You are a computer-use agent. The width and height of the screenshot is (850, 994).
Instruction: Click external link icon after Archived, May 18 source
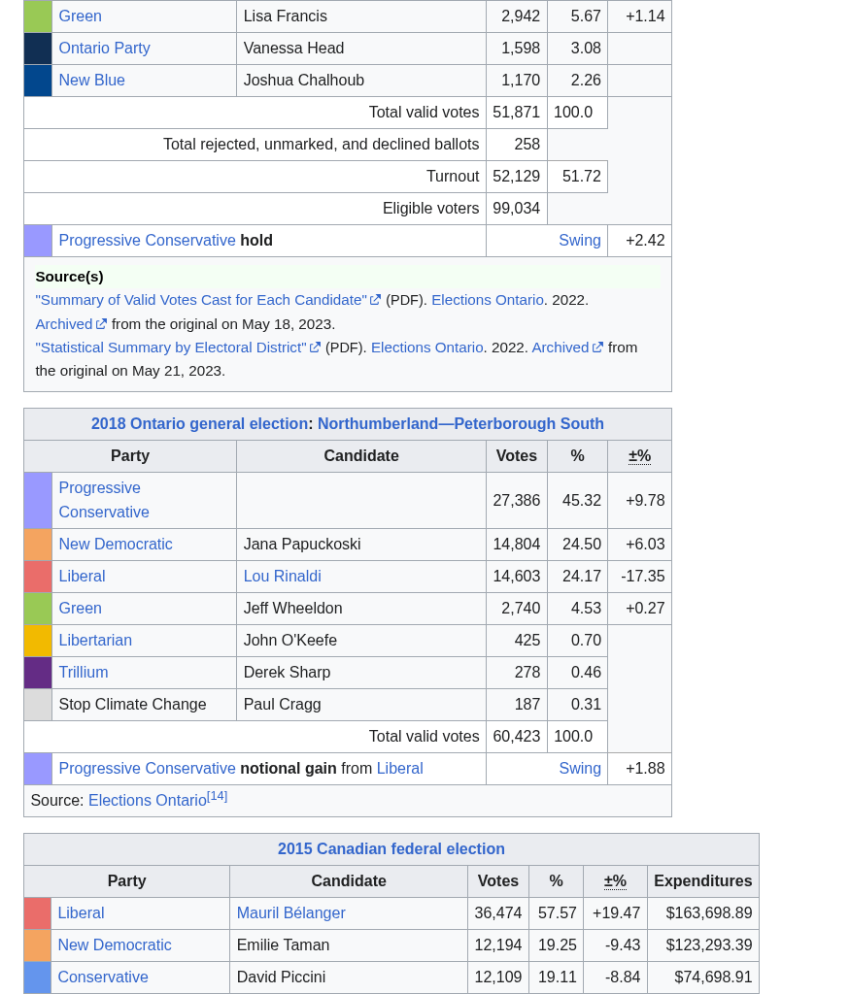pos(101,324)
